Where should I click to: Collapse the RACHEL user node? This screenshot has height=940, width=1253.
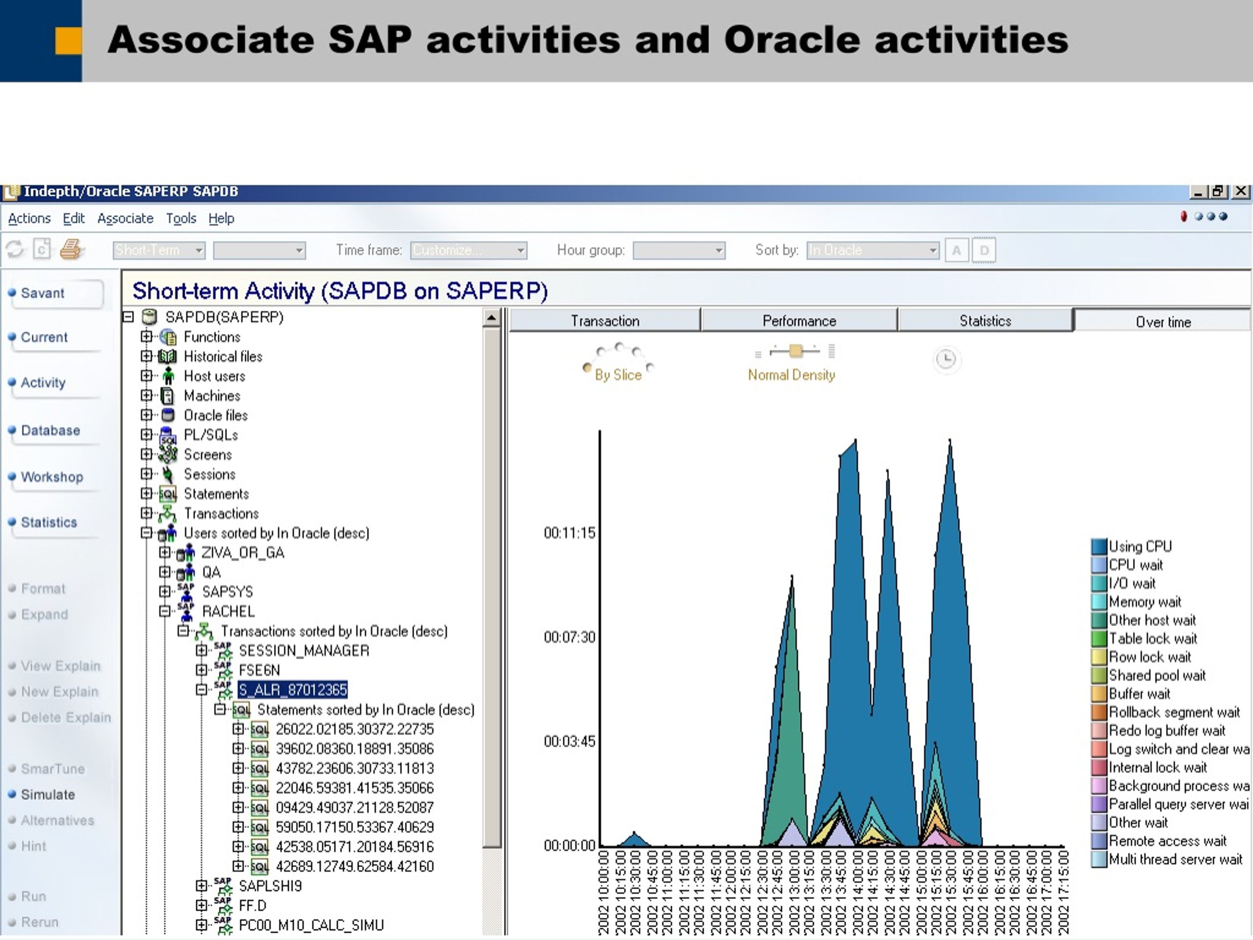click(165, 611)
